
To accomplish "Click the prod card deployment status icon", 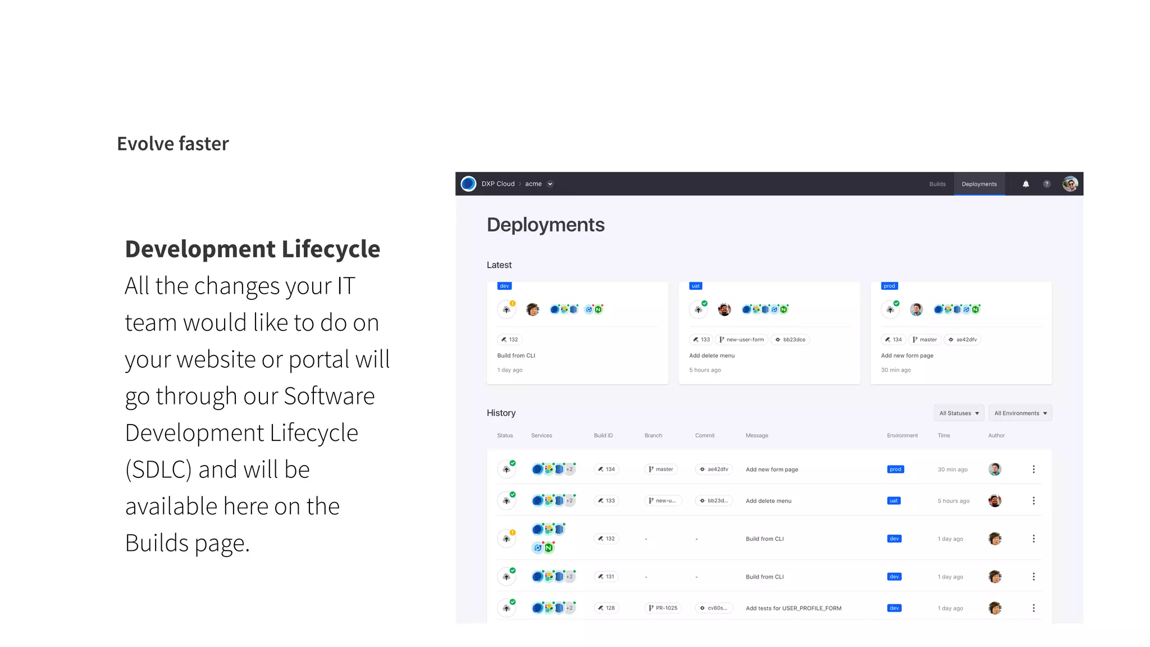I will (x=891, y=309).
